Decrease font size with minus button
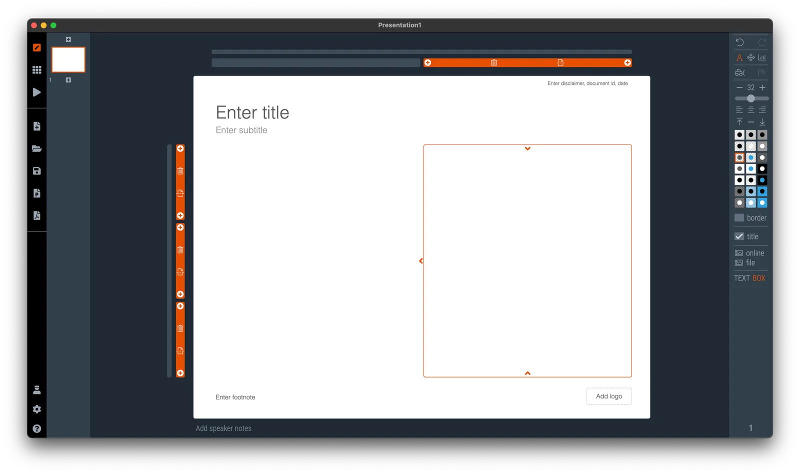This screenshot has height=474, width=800. (739, 87)
